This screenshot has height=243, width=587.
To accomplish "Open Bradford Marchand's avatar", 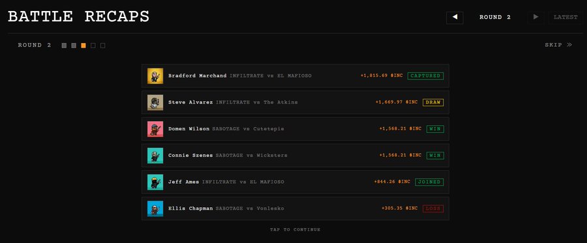I will (x=155, y=76).
